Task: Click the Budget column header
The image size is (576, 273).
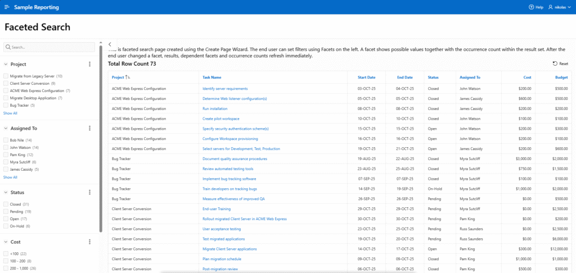Action: [x=560, y=77]
